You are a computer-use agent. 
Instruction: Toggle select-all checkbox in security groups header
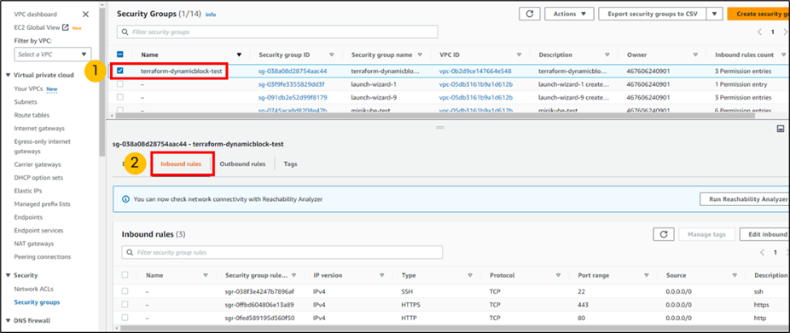pyautogui.click(x=120, y=55)
